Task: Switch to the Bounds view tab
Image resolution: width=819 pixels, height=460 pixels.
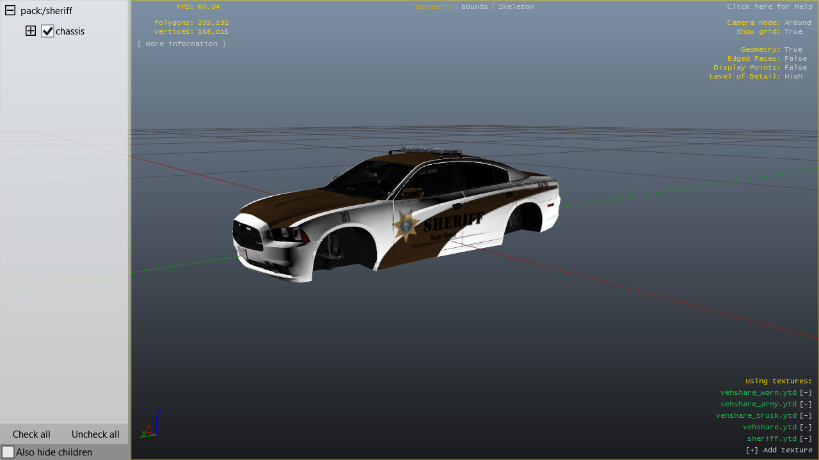Action: click(474, 6)
